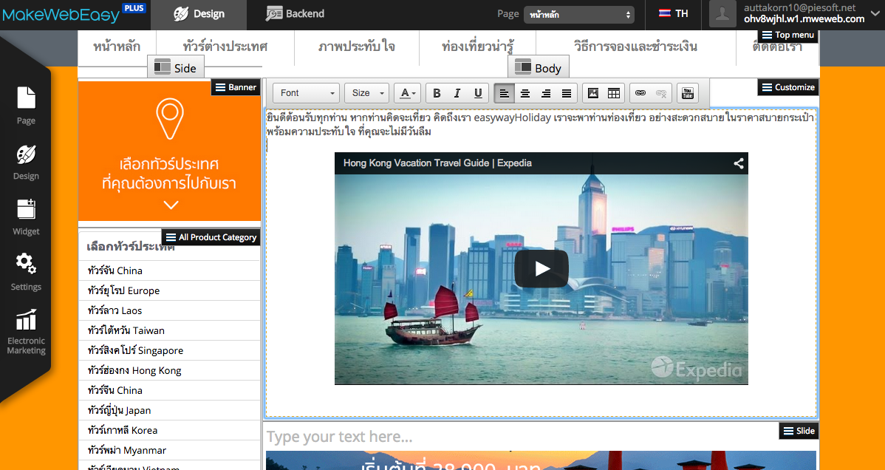Insert an image using the toolbar image icon

tap(592, 93)
